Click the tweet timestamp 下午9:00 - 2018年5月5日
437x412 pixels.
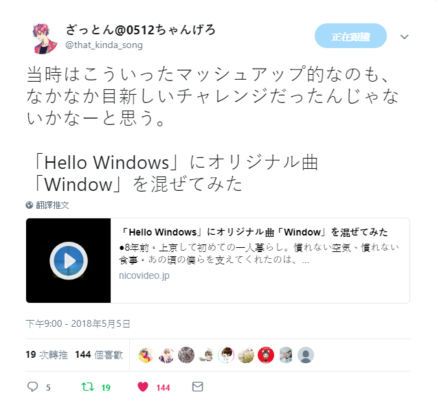click(78, 323)
